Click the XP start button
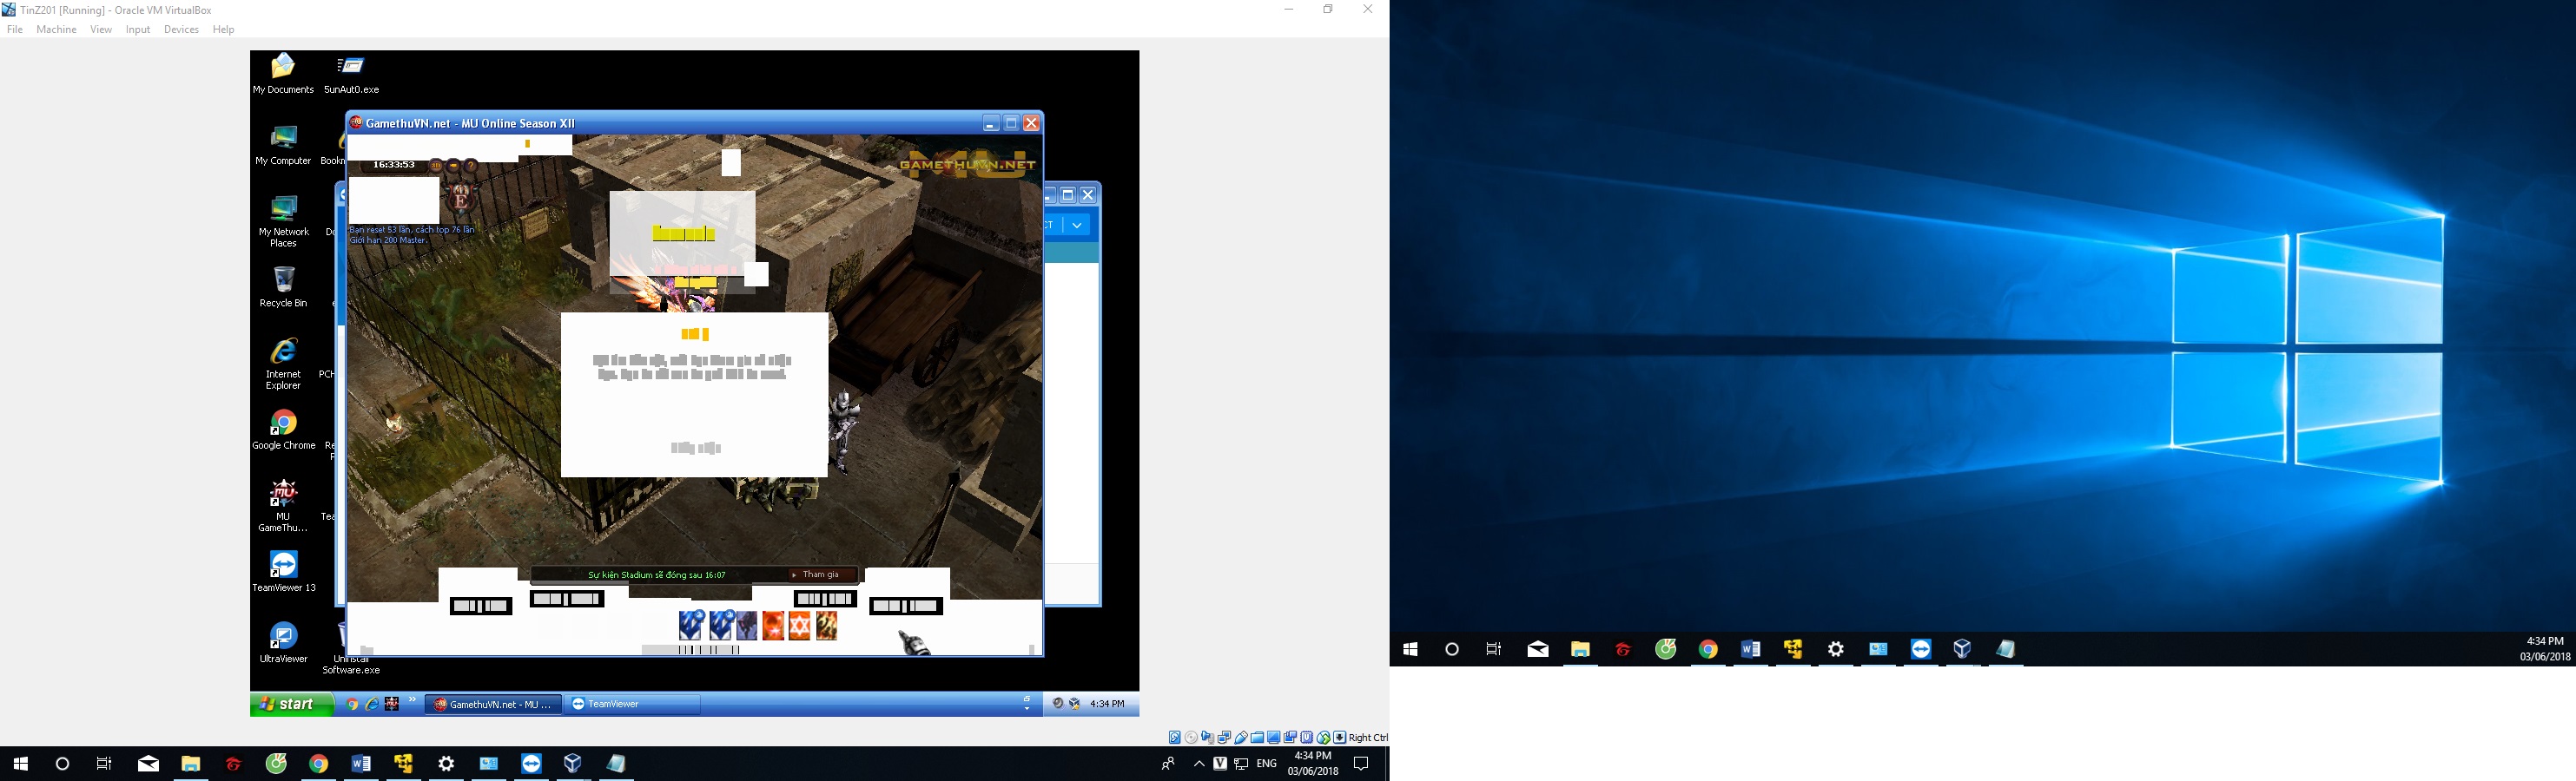The width and height of the screenshot is (2576, 781). (291, 704)
